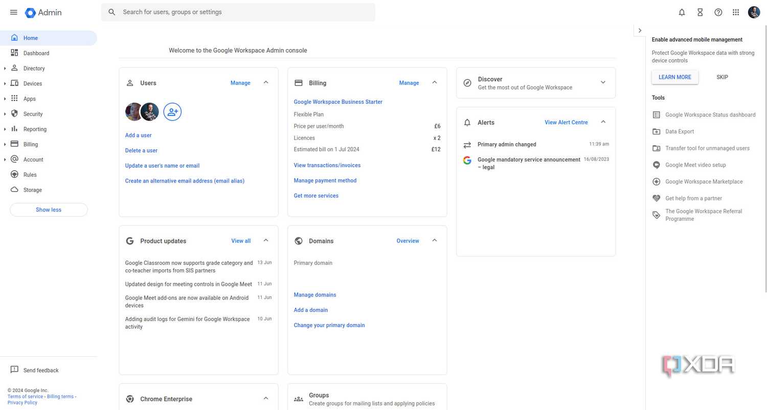Click SKIP for mobile management

(x=722, y=77)
